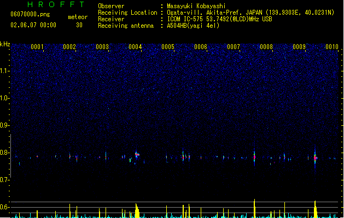Click time marker 0006
Viewport: 344px width, 218px height.
(201, 47)
